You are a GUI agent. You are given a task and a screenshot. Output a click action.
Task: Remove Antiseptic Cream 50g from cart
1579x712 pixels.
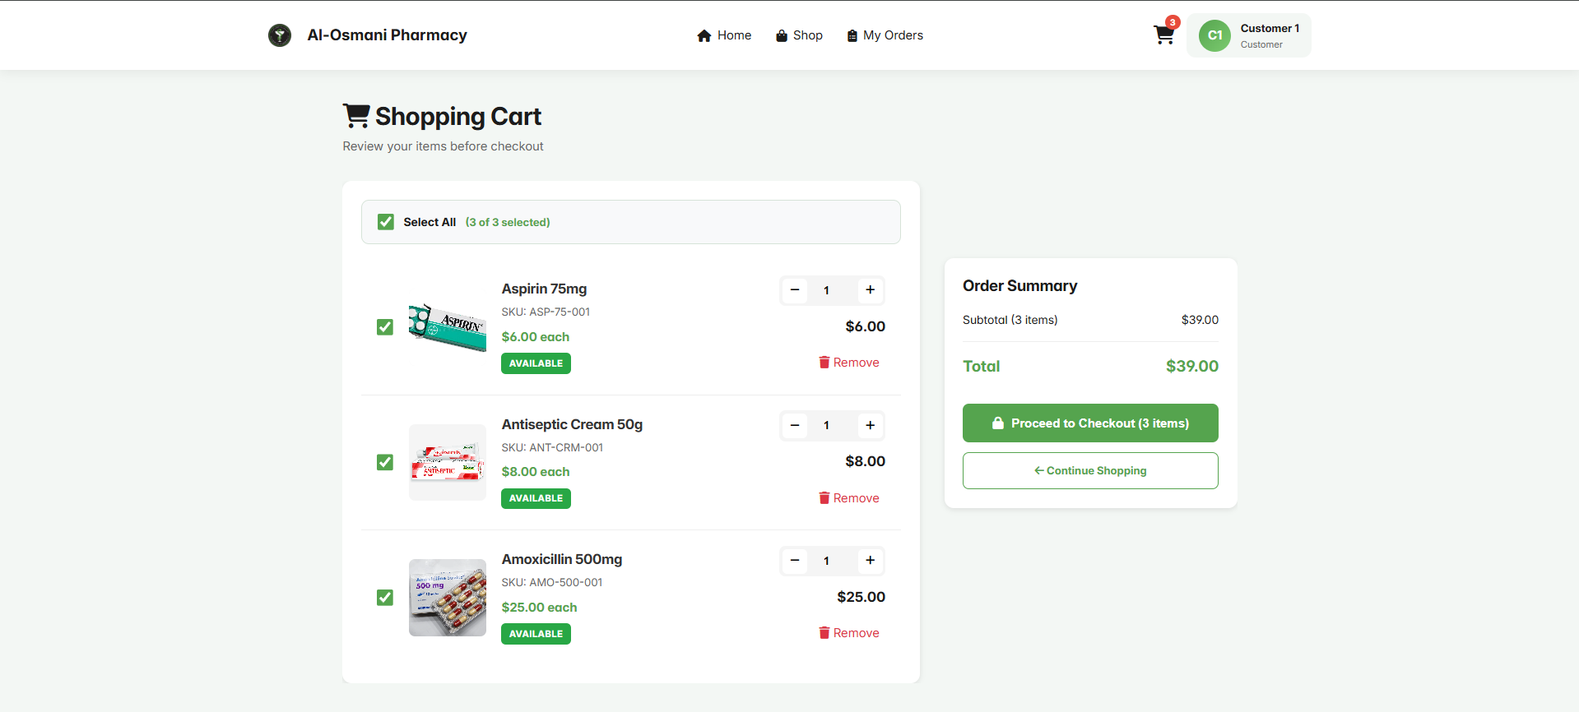point(848,498)
